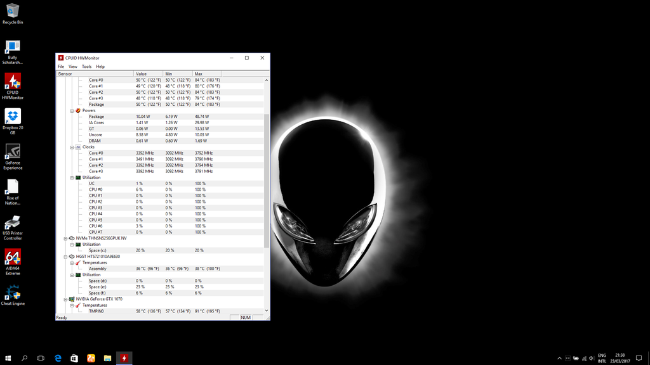The height and width of the screenshot is (365, 650).
Task: Click the drive icon beside NVMe THNSN5256GPUK
Action: 72,238
